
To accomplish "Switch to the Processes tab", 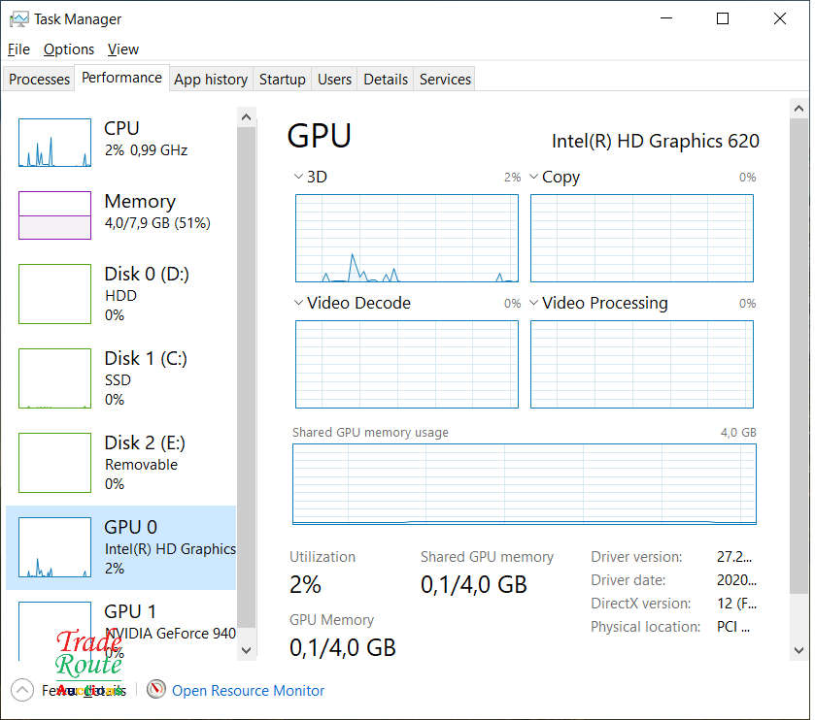I will [x=38, y=79].
